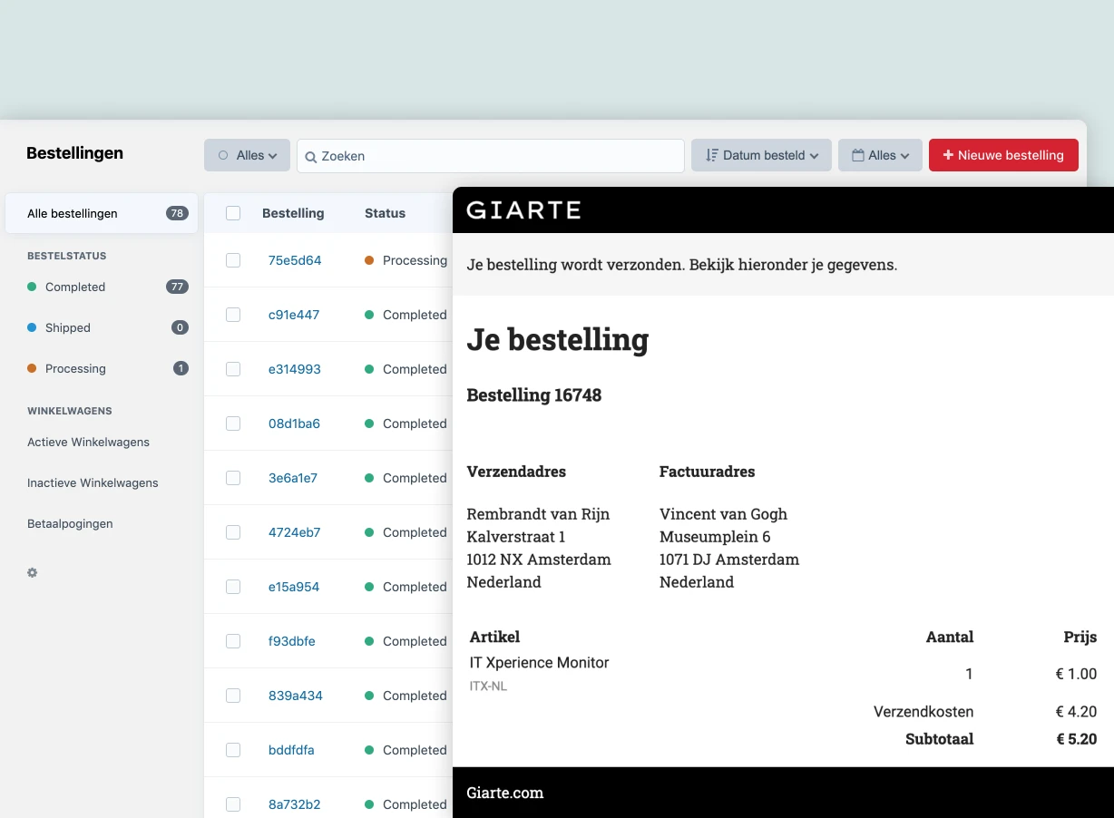Open order e15a954

[x=294, y=587]
